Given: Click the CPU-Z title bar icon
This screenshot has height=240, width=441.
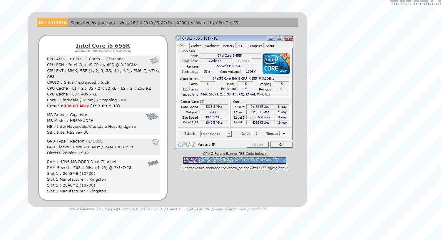Looking at the screenshot, I should pos(178,38).
